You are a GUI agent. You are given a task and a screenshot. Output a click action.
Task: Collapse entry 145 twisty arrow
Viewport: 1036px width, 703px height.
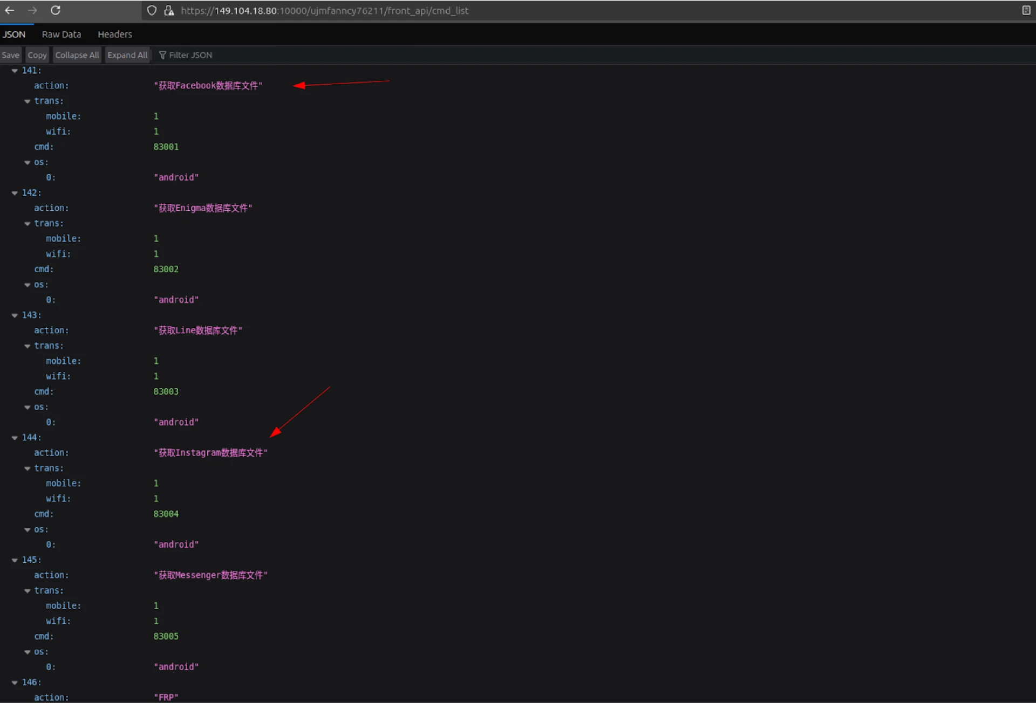pos(15,560)
